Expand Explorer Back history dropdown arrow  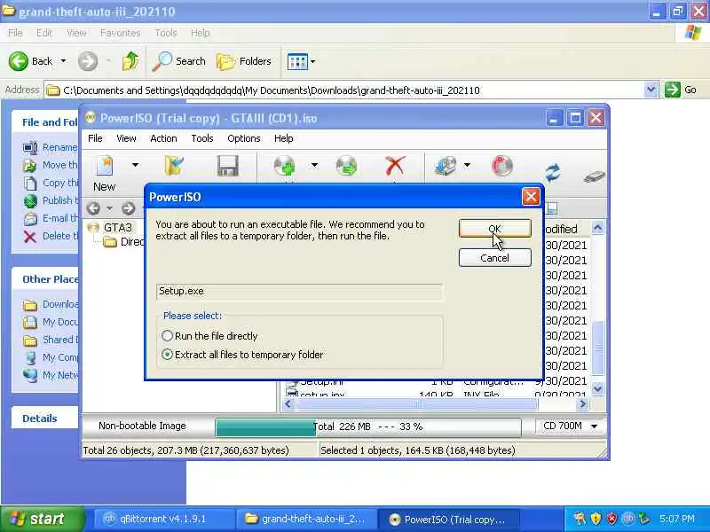63,61
